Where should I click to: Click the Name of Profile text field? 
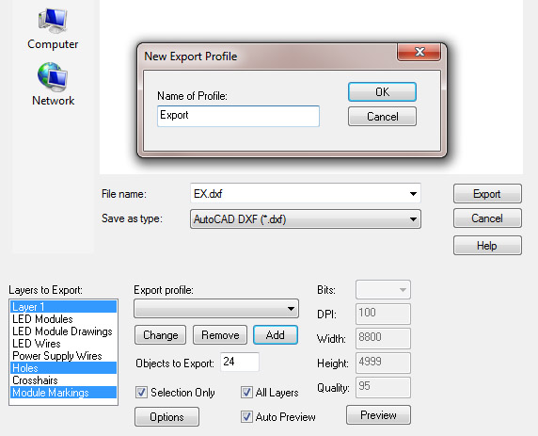(x=239, y=116)
